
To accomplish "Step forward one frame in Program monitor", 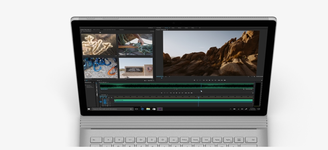I will (x=212, y=80).
